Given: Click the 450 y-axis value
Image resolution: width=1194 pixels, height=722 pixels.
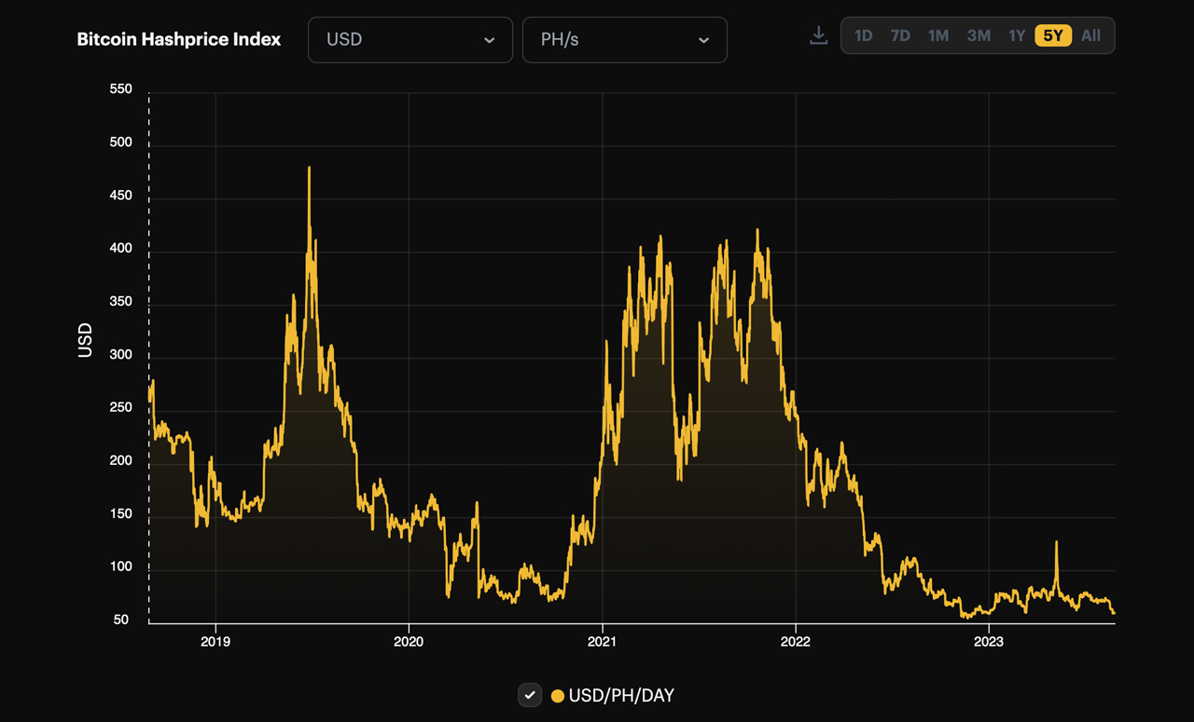Looking at the screenshot, I should point(121,196).
